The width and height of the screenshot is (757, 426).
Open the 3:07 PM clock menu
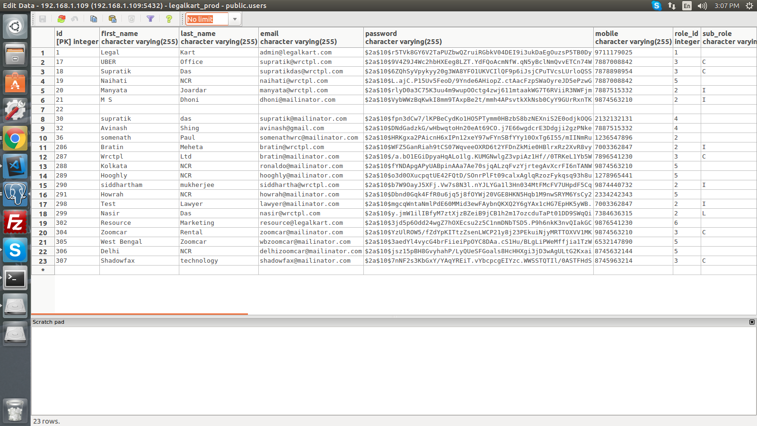click(727, 6)
